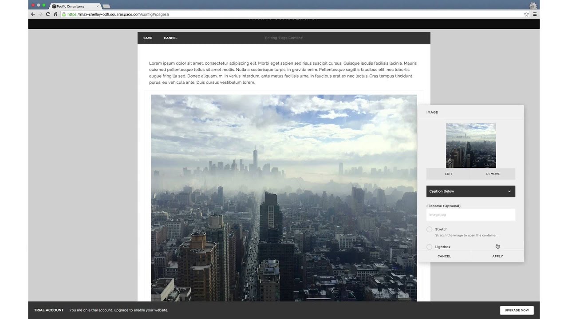Click "Editing 'Page Content'" label
The width and height of the screenshot is (568, 319).
pyautogui.click(x=284, y=38)
